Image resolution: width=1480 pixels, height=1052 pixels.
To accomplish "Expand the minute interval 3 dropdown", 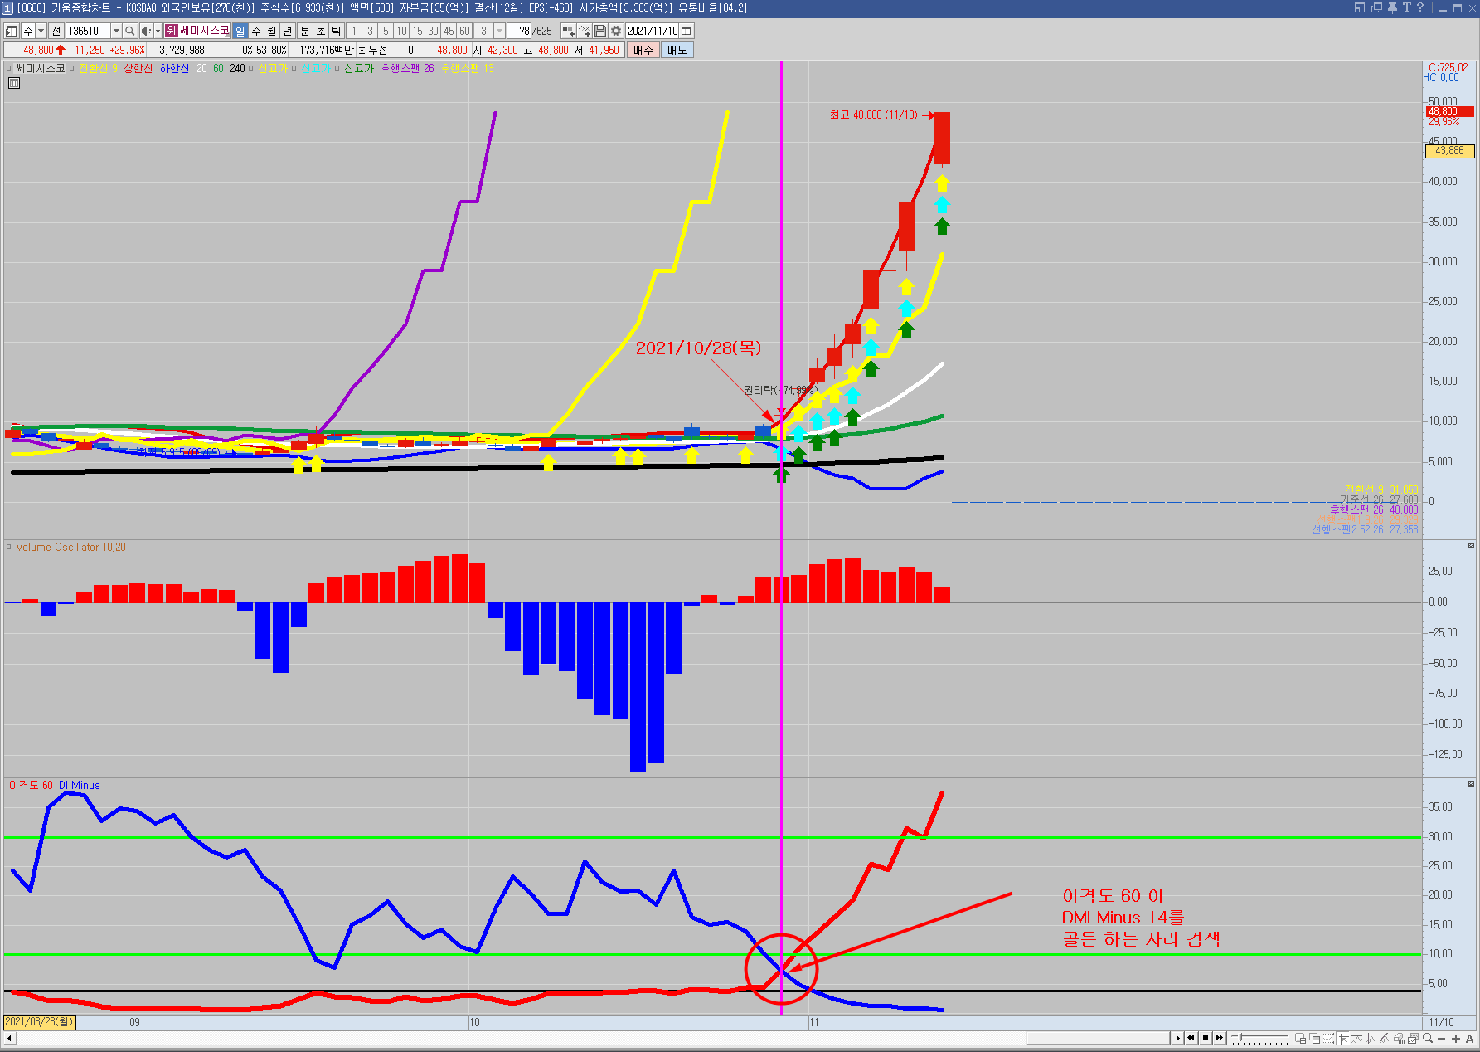I will [x=499, y=31].
